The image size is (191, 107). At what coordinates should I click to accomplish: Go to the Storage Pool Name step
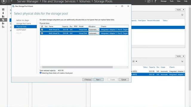point(24,23)
